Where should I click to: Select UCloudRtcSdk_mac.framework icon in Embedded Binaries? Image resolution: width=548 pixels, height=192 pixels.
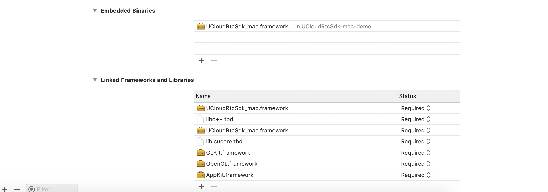(200, 26)
